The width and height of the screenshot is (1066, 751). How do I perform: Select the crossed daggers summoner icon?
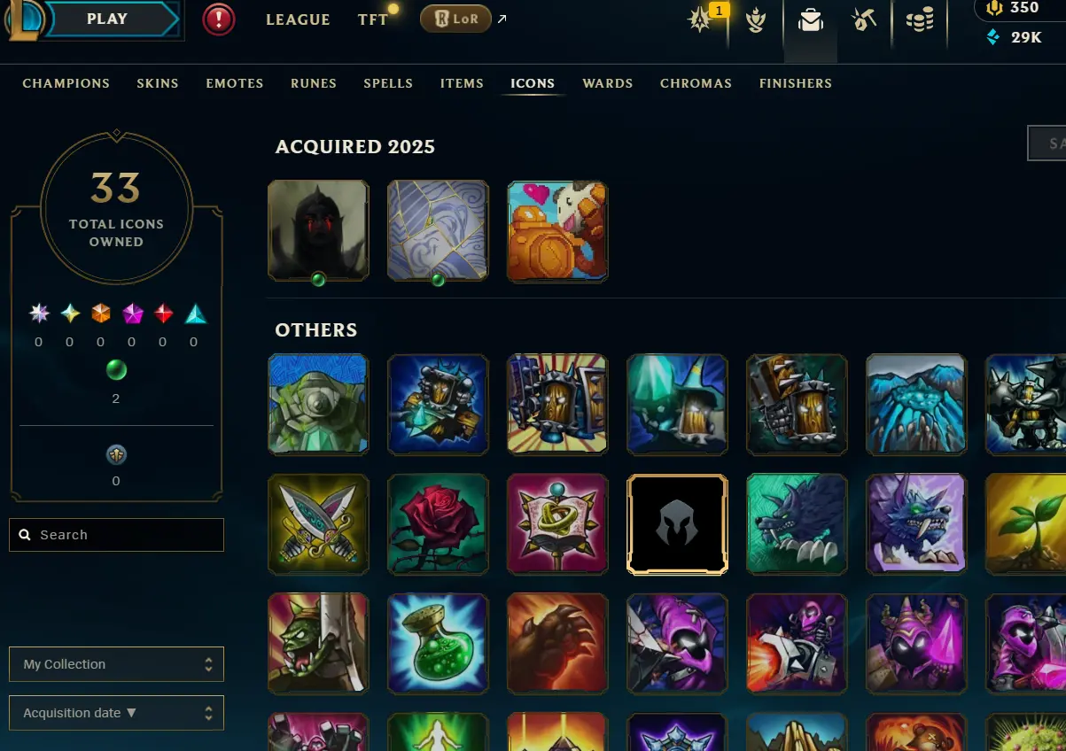pyautogui.click(x=318, y=523)
